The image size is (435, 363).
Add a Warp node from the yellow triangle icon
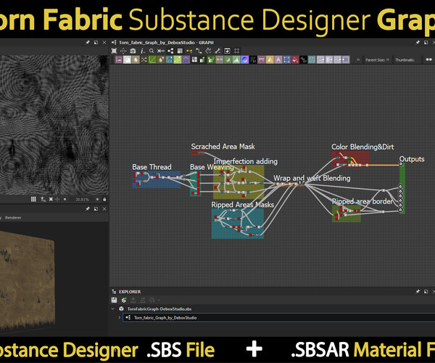point(270,60)
